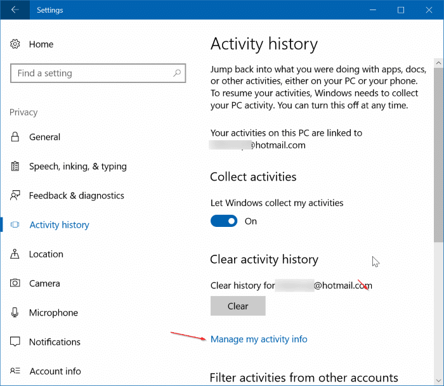Open Microphone privacy settings
The image size is (444, 386).
coord(53,312)
